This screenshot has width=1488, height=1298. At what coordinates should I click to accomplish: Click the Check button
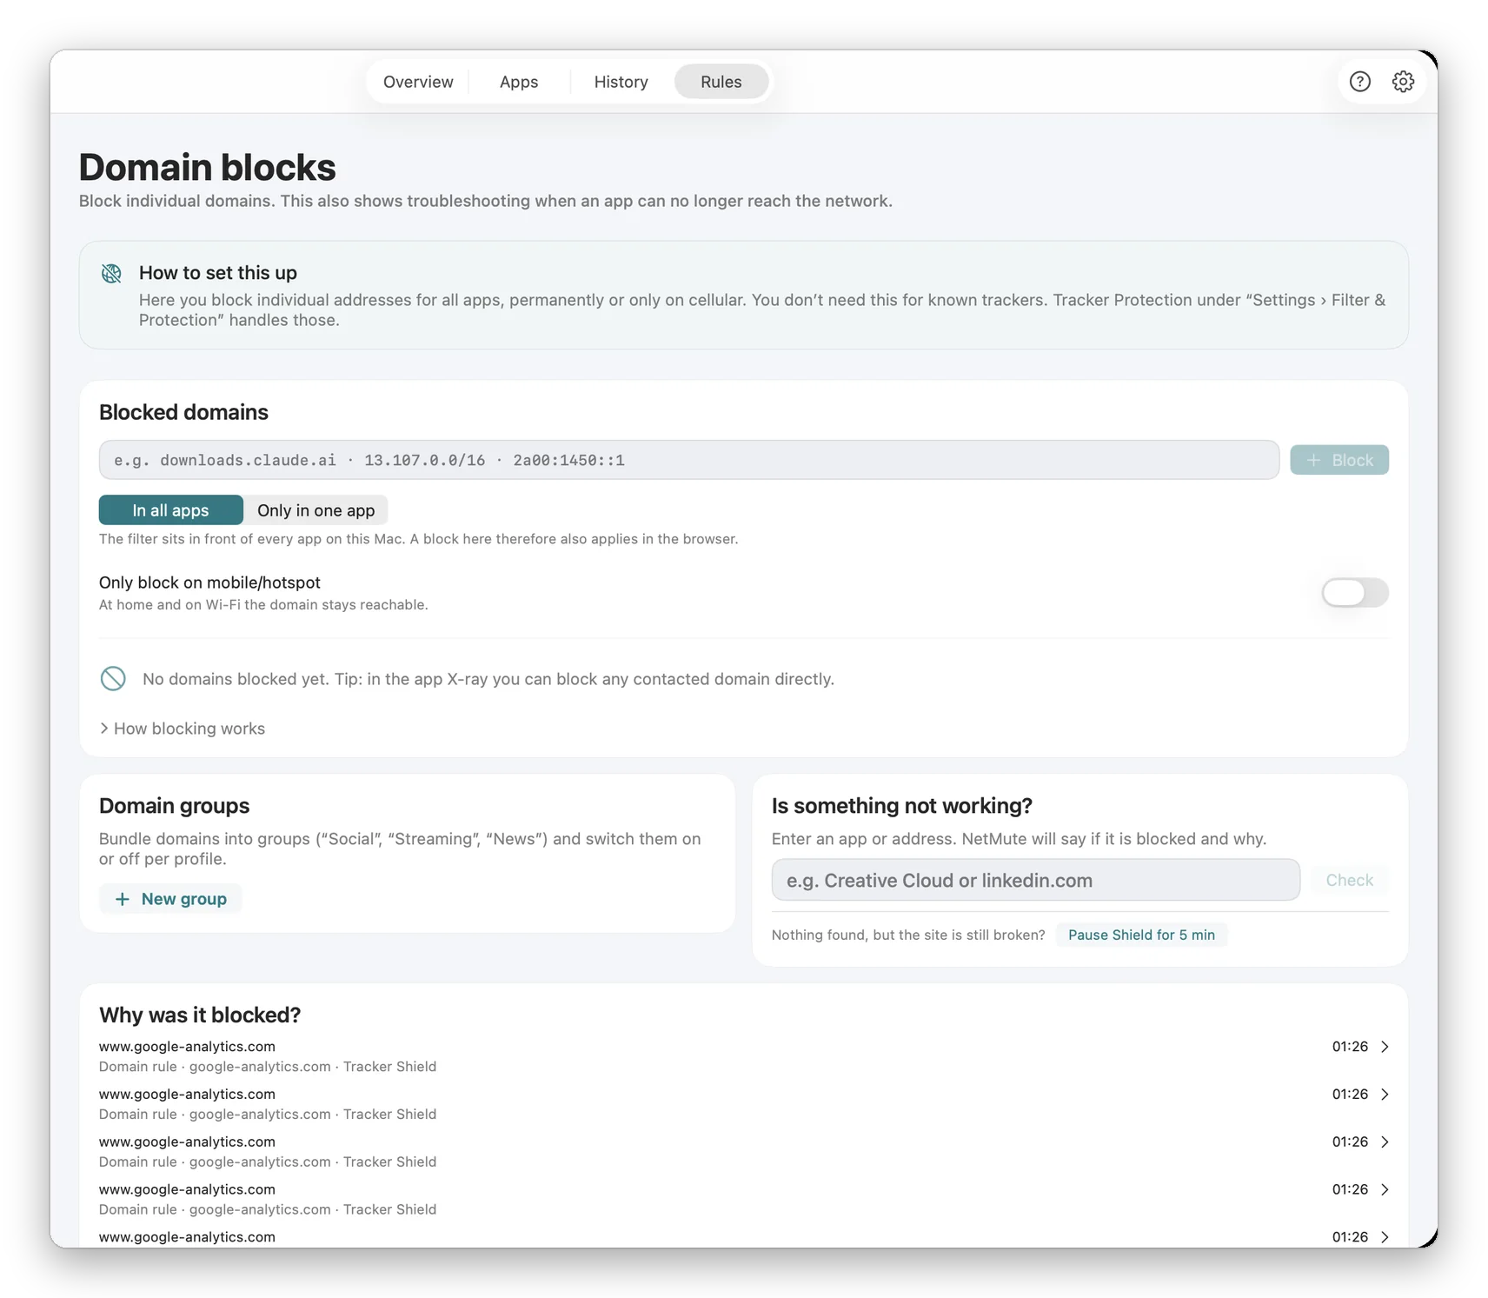tap(1349, 881)
